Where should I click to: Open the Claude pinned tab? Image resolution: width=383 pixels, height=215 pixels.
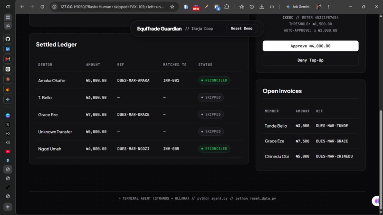click(x=8, y=79)
